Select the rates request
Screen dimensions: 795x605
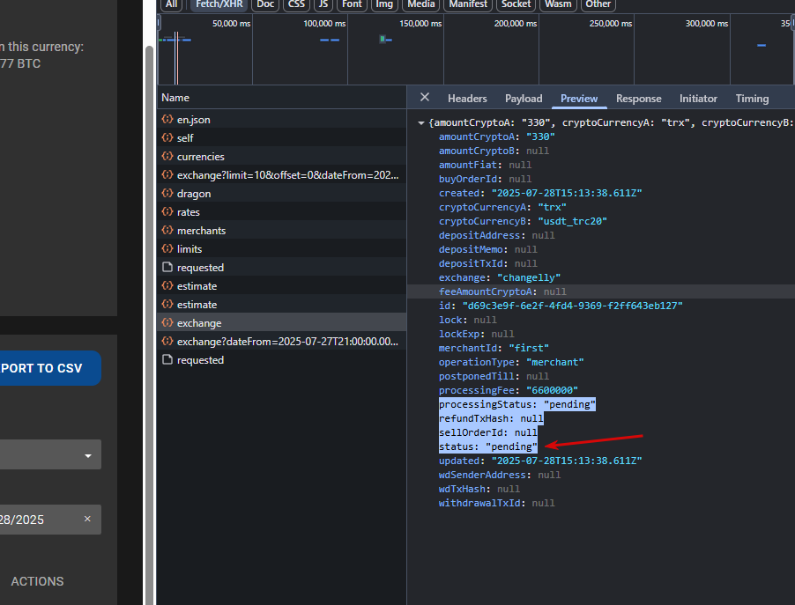[281, 212]
